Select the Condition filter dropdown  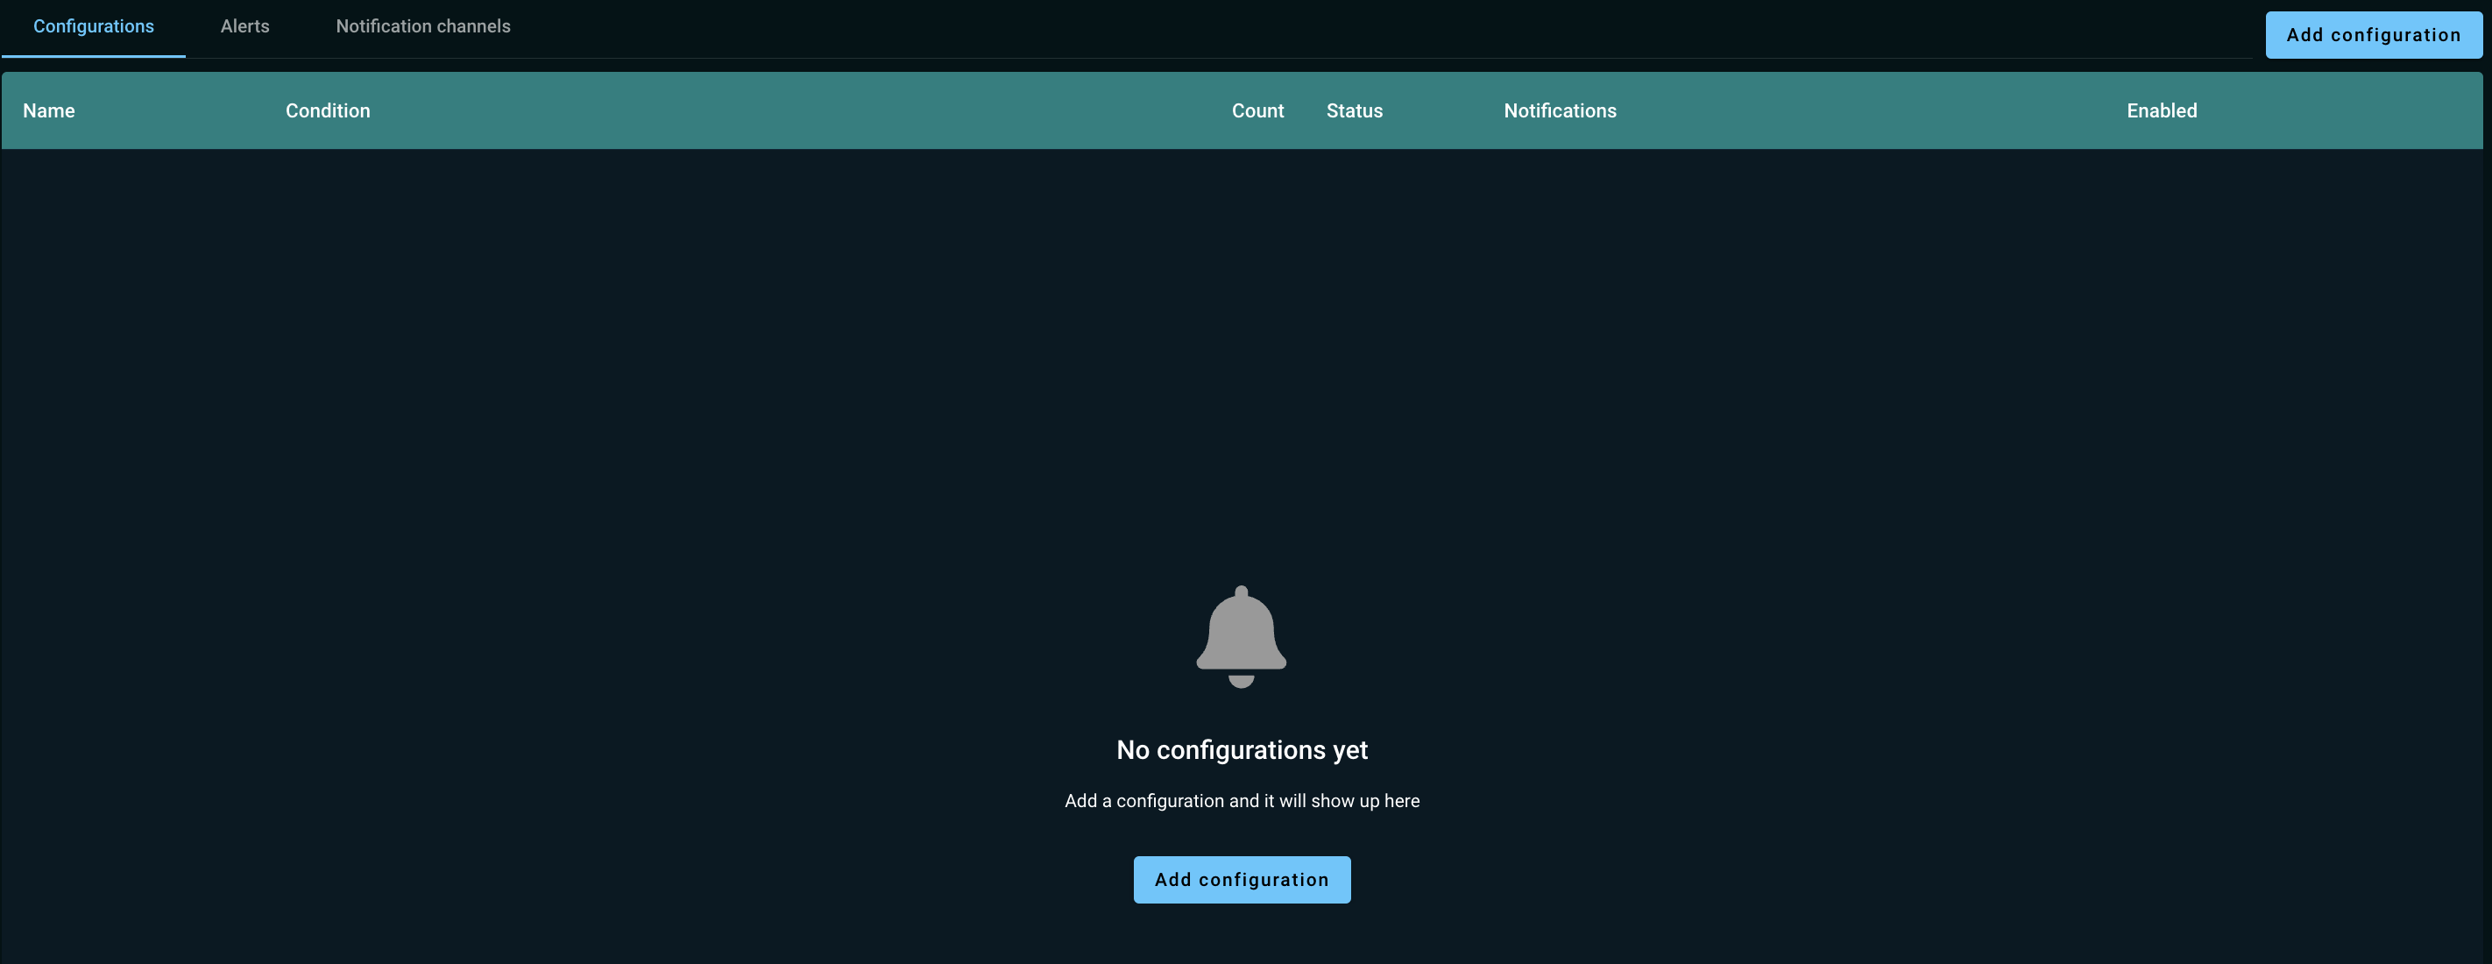pyautogui.click(x=328, y=110)
